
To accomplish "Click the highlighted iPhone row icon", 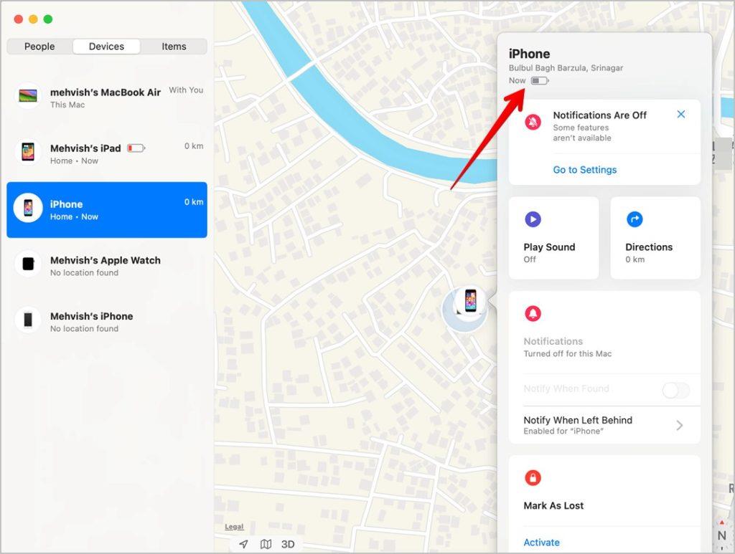I will (28, 208).
